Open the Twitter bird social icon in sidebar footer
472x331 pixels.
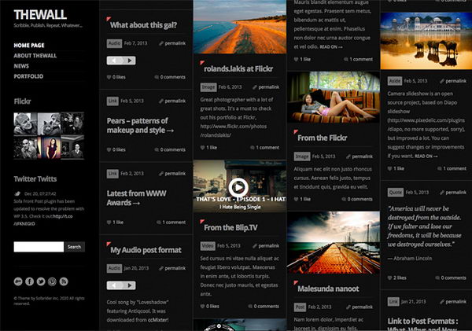[41, 281]
